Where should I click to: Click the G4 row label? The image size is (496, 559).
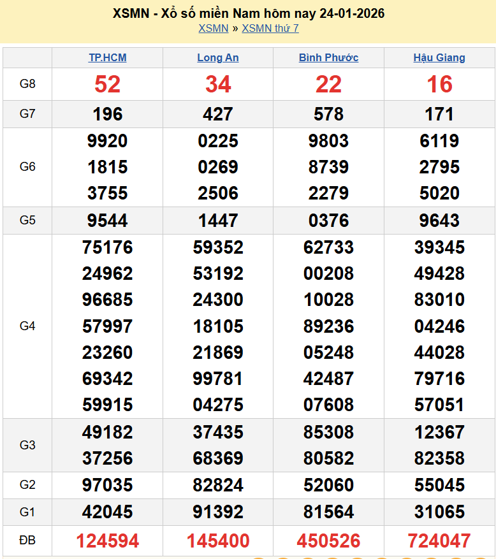[x=27, y=326]
